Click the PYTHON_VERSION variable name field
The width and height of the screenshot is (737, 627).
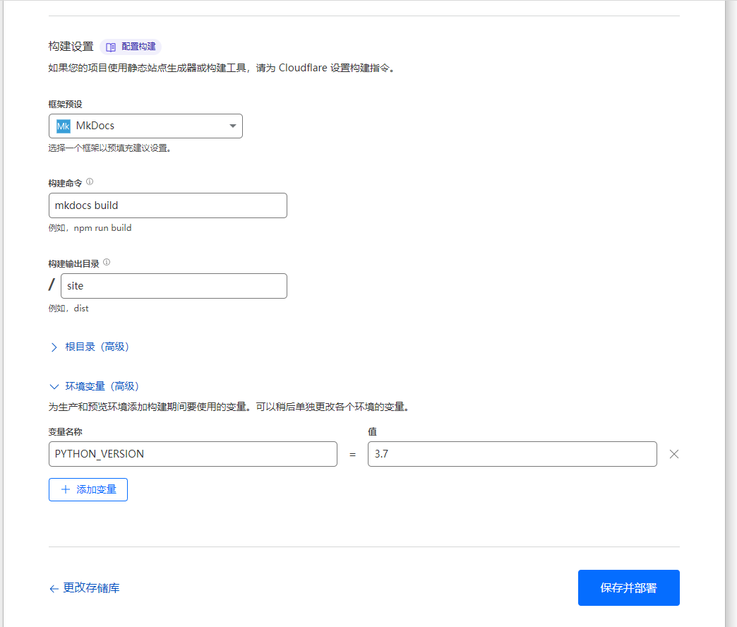point(193,454)
